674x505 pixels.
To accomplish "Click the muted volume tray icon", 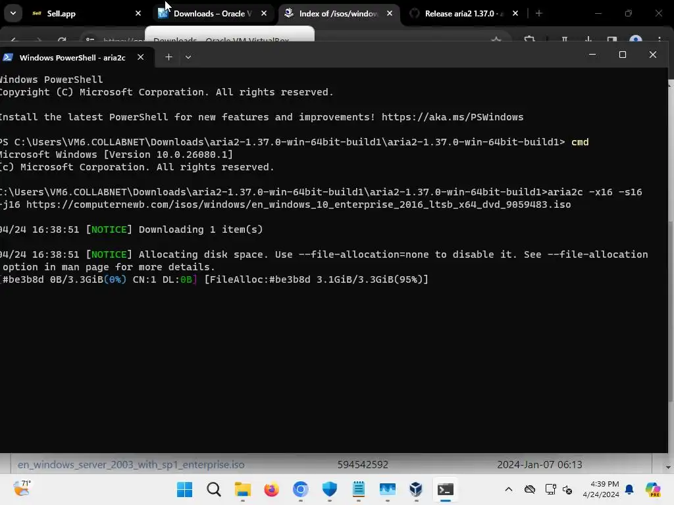I will (567, 489).
